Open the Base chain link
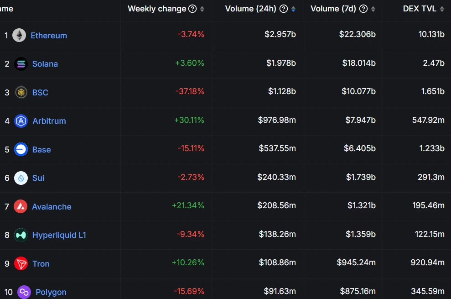The image size is (451, 299). tap(41, 150)
